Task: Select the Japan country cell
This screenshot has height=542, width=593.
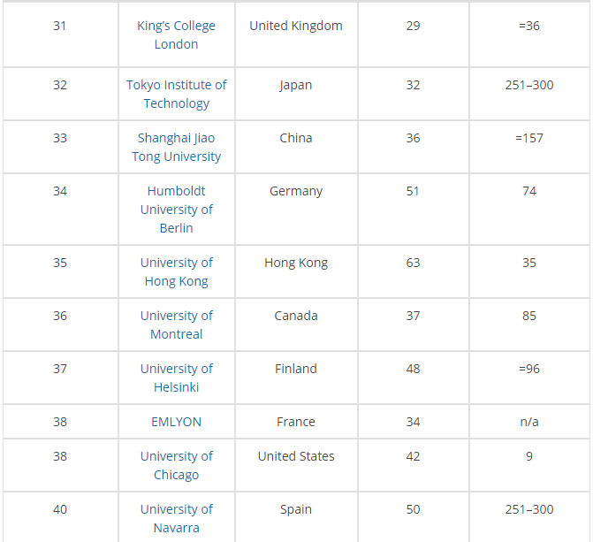Action: pos(295,85)
